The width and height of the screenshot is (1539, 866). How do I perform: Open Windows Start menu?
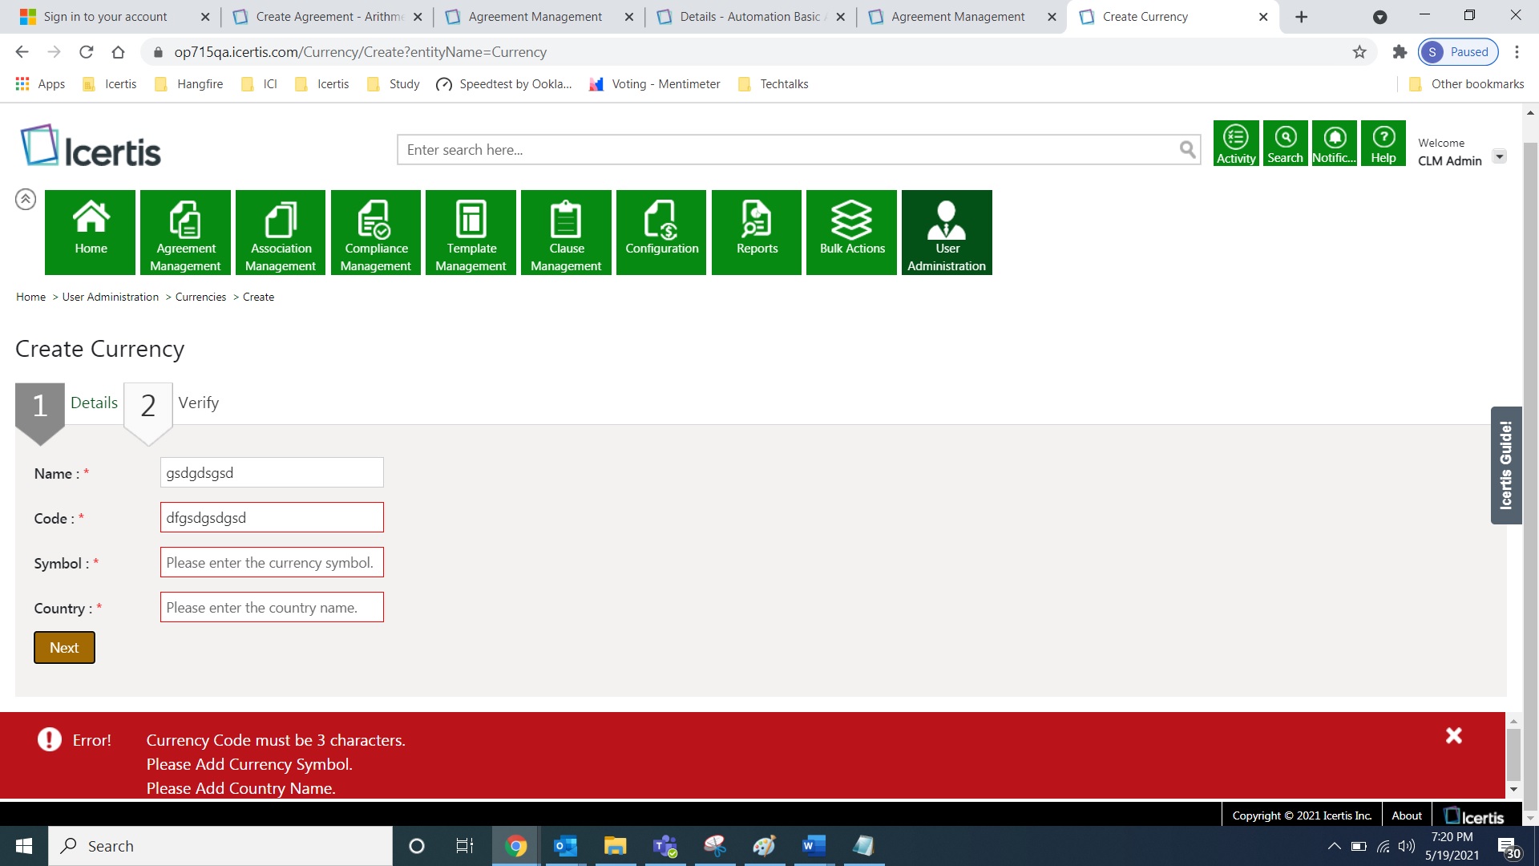(x=24, y=846)
